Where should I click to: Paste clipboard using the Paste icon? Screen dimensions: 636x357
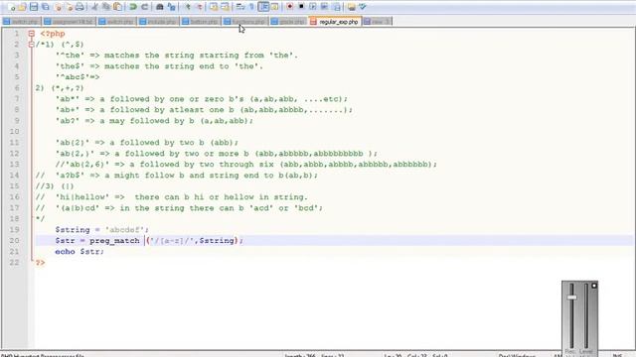click(117, 7)
